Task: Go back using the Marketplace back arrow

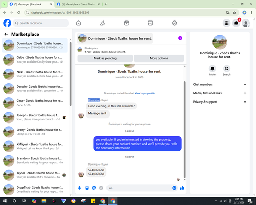Action: (6, 34)
